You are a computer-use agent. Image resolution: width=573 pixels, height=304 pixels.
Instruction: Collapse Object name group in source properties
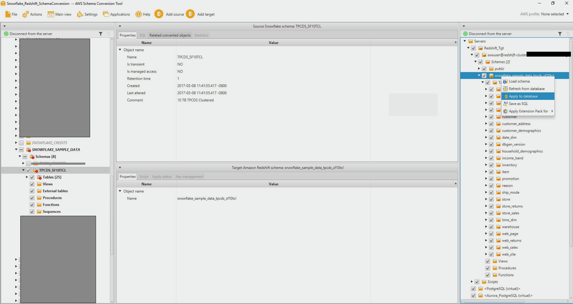120,50
